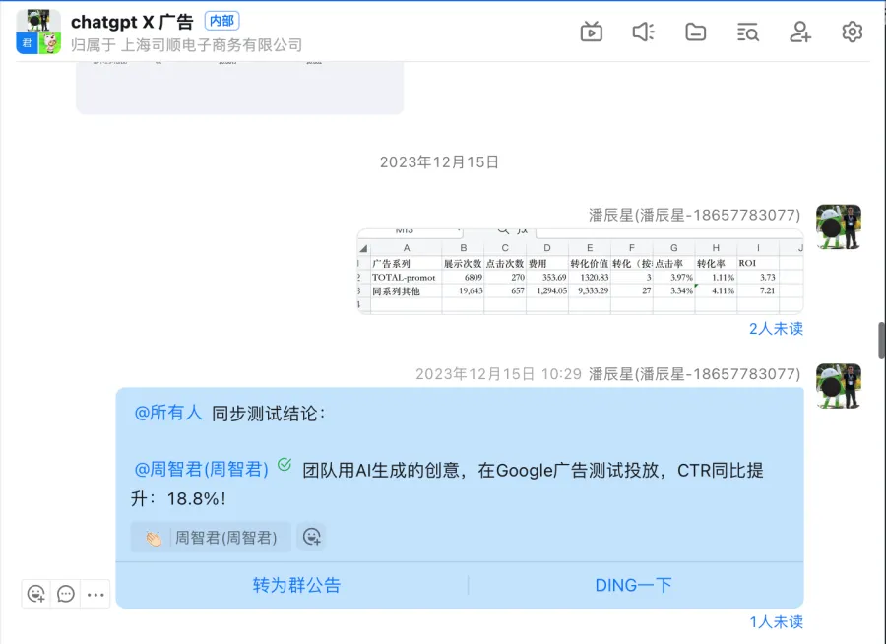Open more actions ellipsis in hover toolbar
886x644 pixels.
[95, 594]
